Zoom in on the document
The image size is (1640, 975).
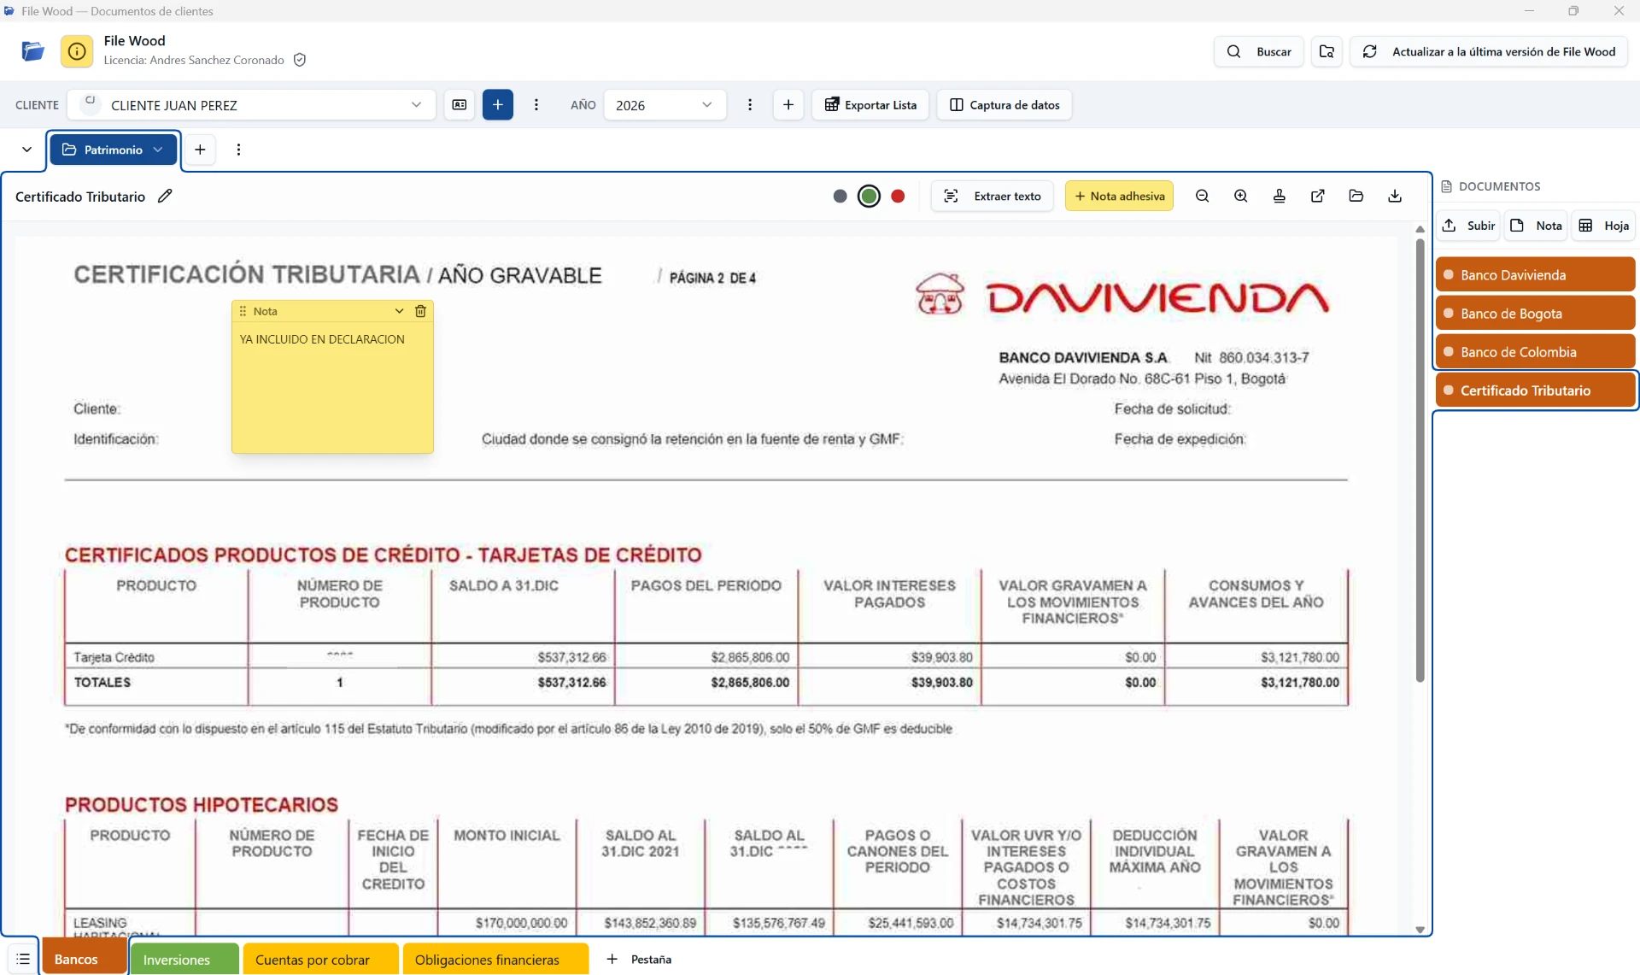pos(1240,196)
